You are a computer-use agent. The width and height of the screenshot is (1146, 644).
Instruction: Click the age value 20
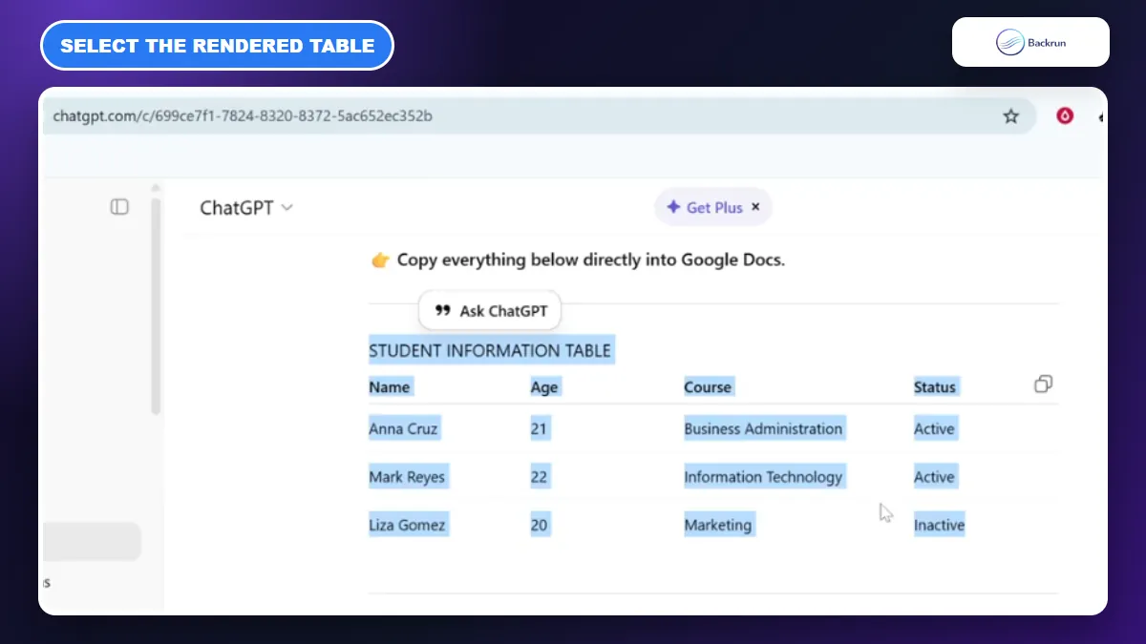pos(540,525)
